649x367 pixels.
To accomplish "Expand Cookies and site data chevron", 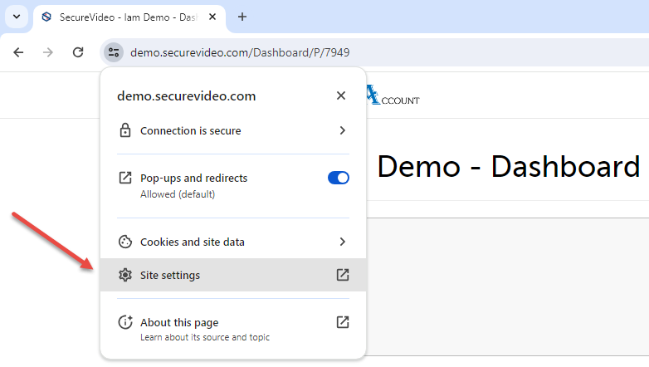I will (342, 242).
